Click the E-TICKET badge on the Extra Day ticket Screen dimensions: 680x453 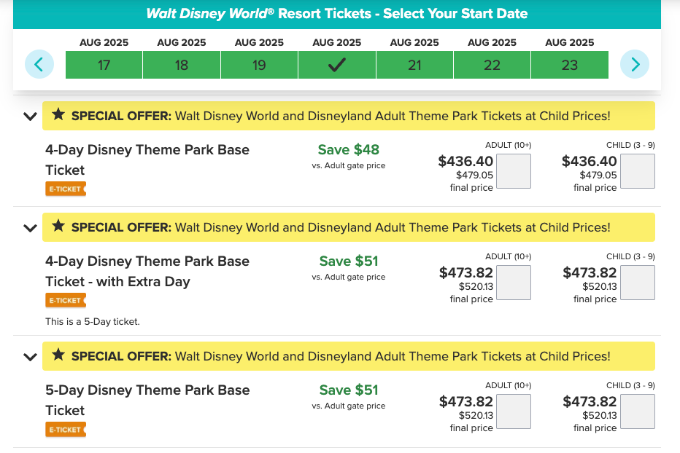pos(65,299)
